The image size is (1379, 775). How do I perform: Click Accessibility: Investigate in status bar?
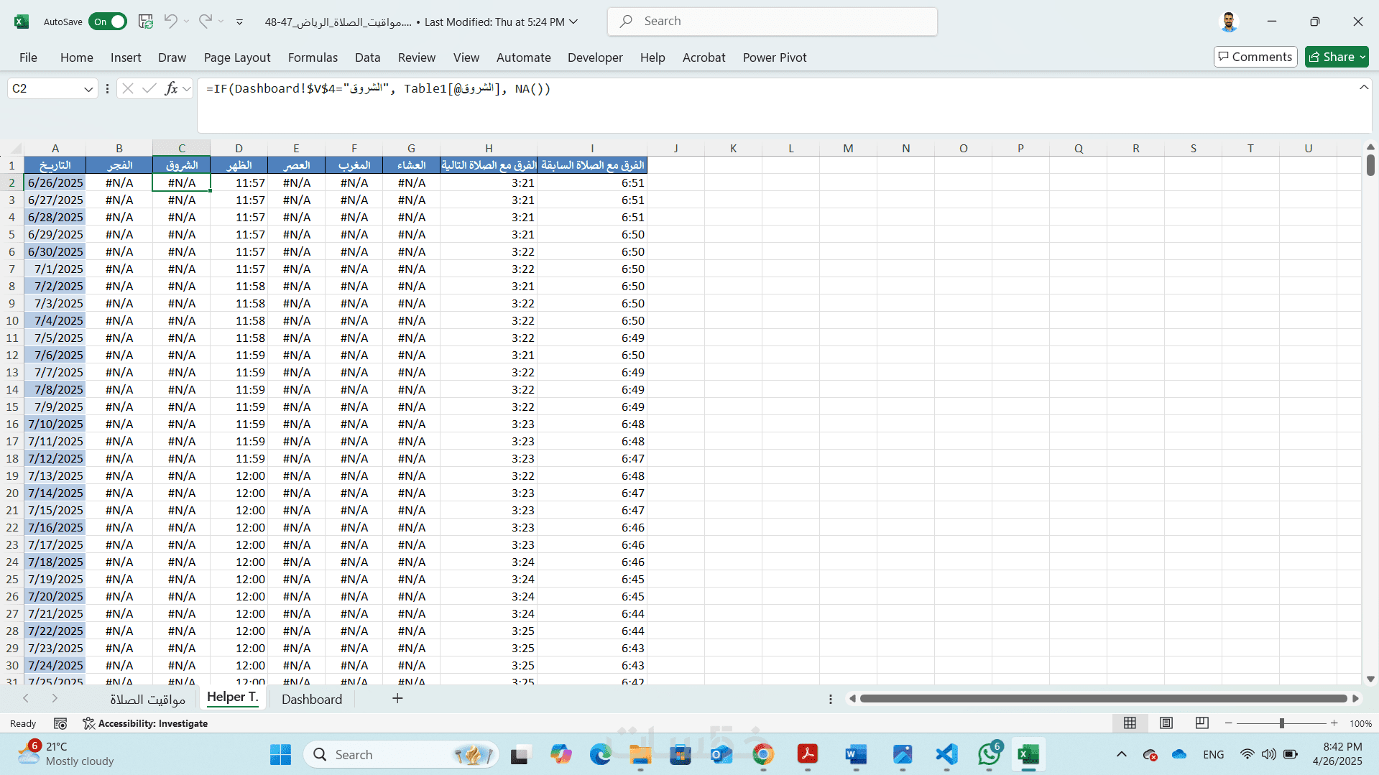pyautogui.click(x=145, y=723)
